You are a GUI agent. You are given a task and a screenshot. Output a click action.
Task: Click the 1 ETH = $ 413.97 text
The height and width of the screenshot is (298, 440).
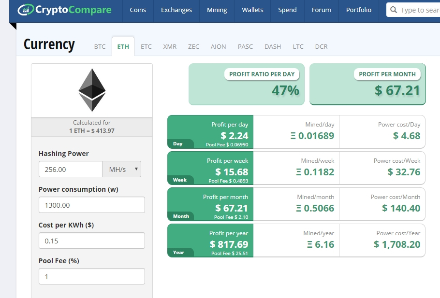(92, 130)
